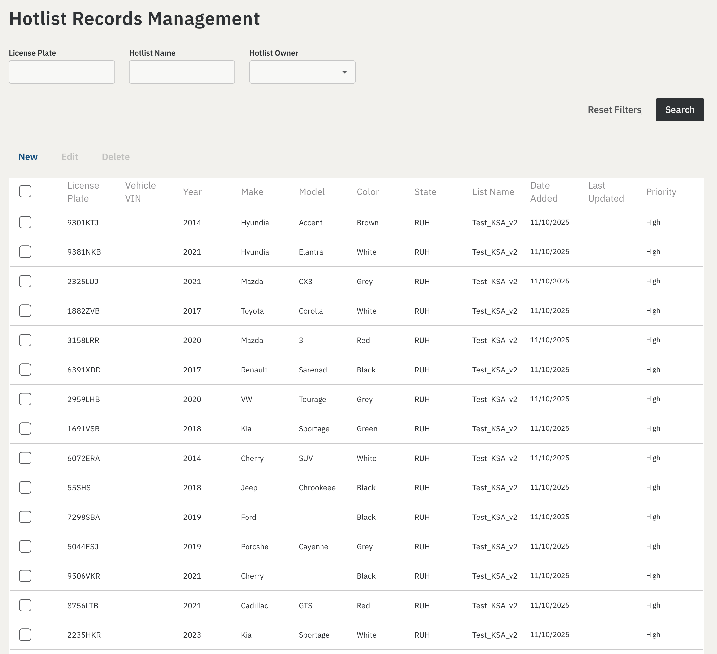Click the Delete action link
The width and height of the screenshot is (717, 654).
(x=116, y=157)
